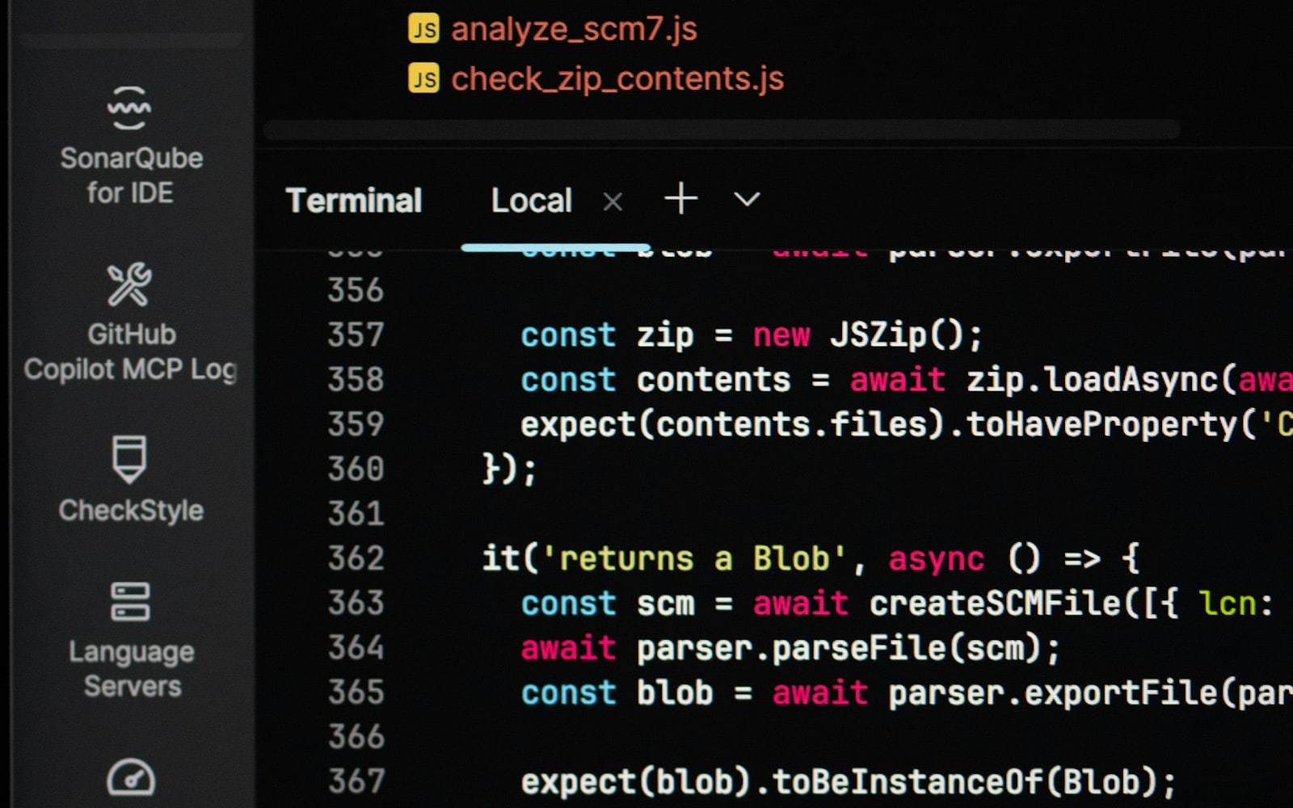This screenshot has height=808, width=1293.
Task: Click the 'returns a Blob' string
Action: (x=694, y=558)
